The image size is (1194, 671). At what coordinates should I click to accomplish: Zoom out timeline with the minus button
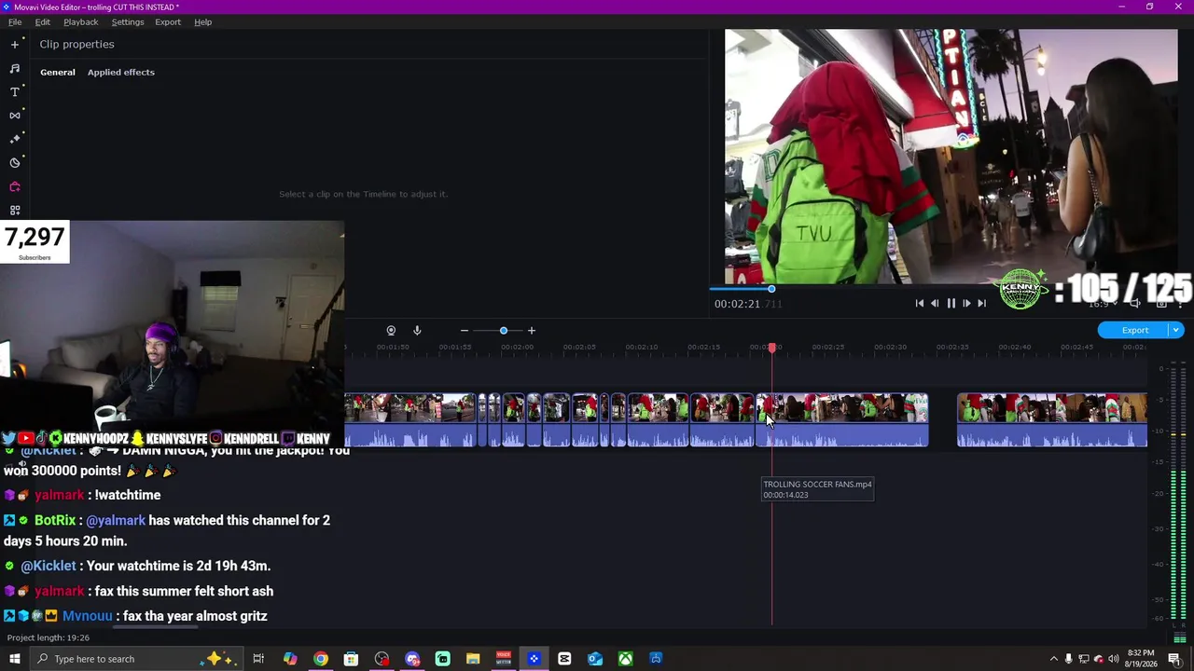pyautogui.click(x=464, y=330)
